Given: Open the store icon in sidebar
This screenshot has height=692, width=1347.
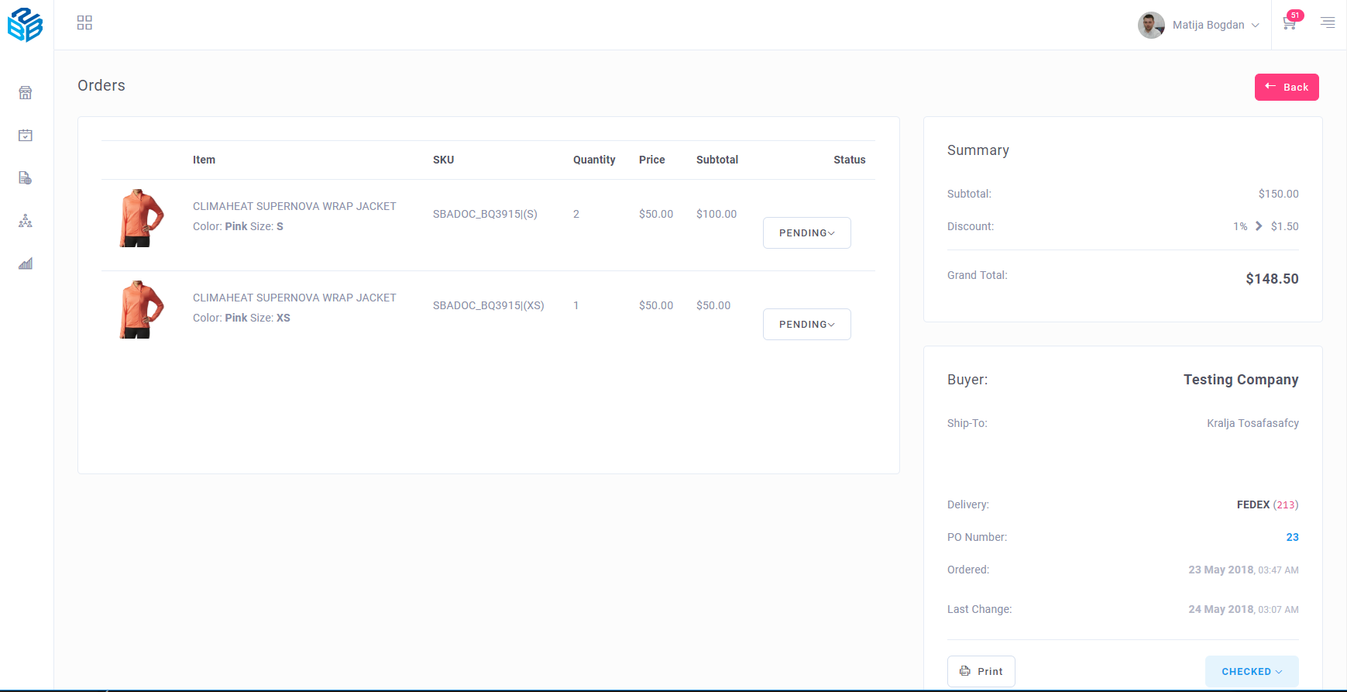Looking at the screenshot, I should coord(26,93).
